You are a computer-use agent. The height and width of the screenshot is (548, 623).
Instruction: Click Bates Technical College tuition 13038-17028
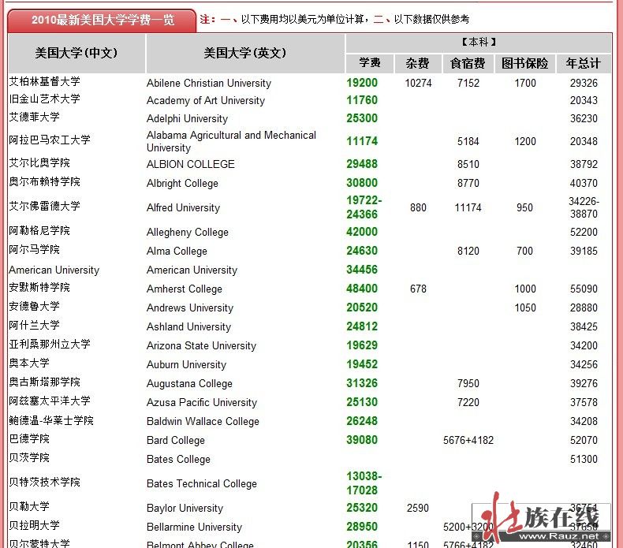(x=364, y=483)
